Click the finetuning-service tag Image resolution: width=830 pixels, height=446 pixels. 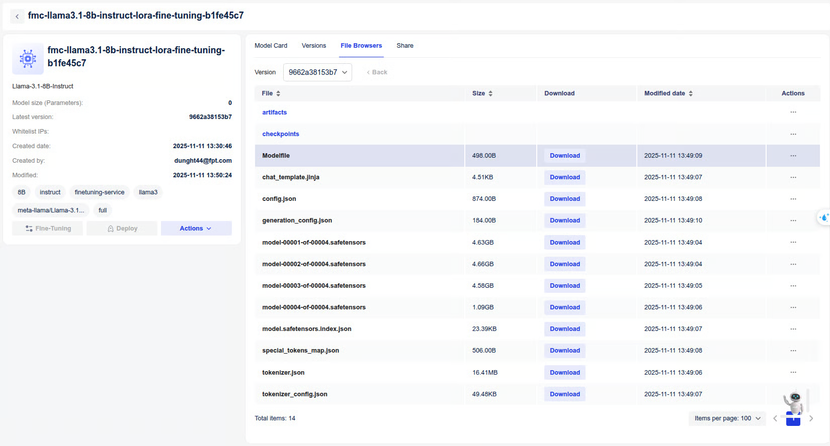click(99, 192)
